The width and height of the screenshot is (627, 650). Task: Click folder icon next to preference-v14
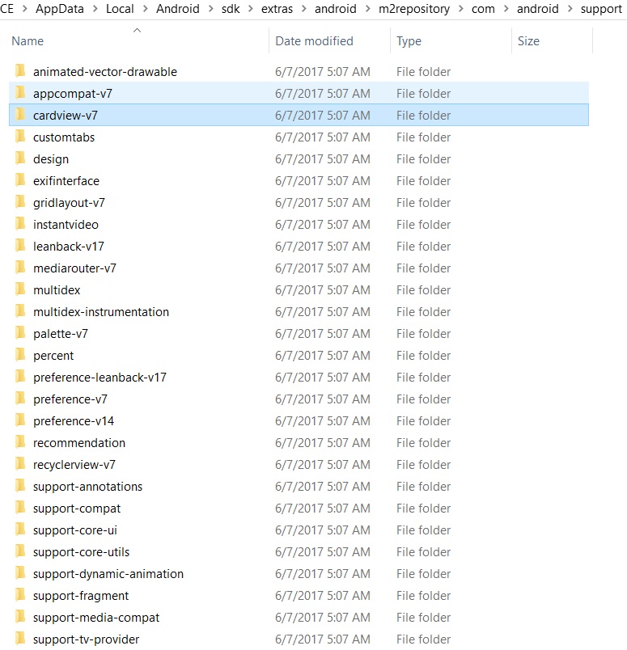click(20, 420)
